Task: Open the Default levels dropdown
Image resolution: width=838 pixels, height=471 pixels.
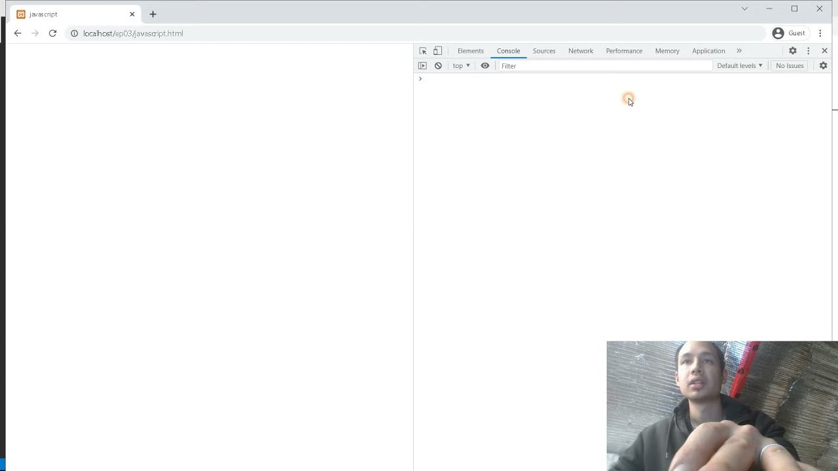Action: click(740, 66)
